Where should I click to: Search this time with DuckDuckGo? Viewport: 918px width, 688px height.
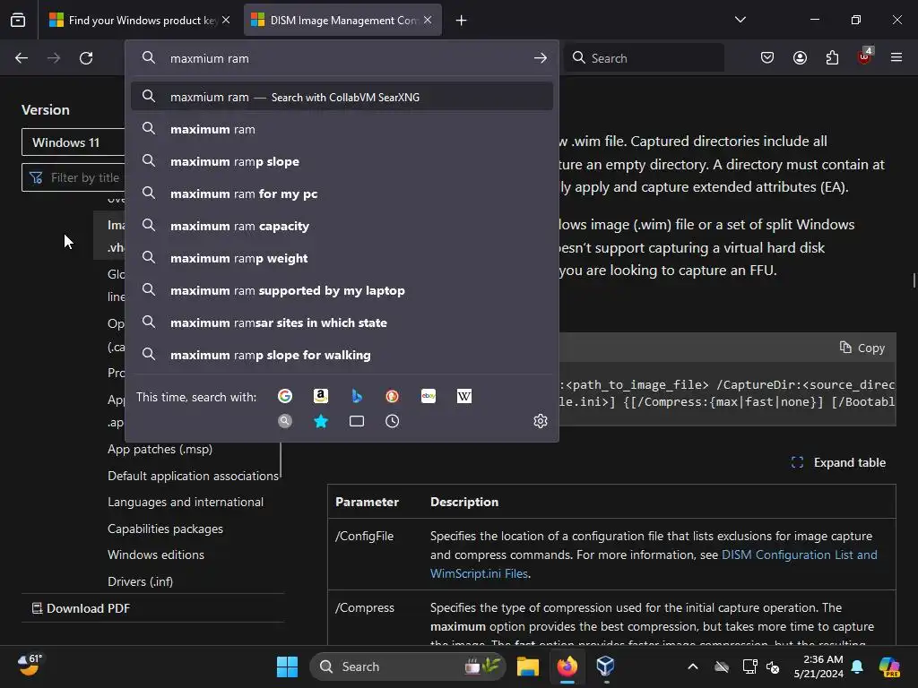pos(393,396)
